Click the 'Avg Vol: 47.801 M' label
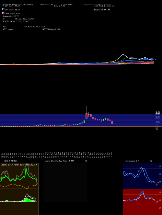 pyautogui.click(x=104, y=6)
